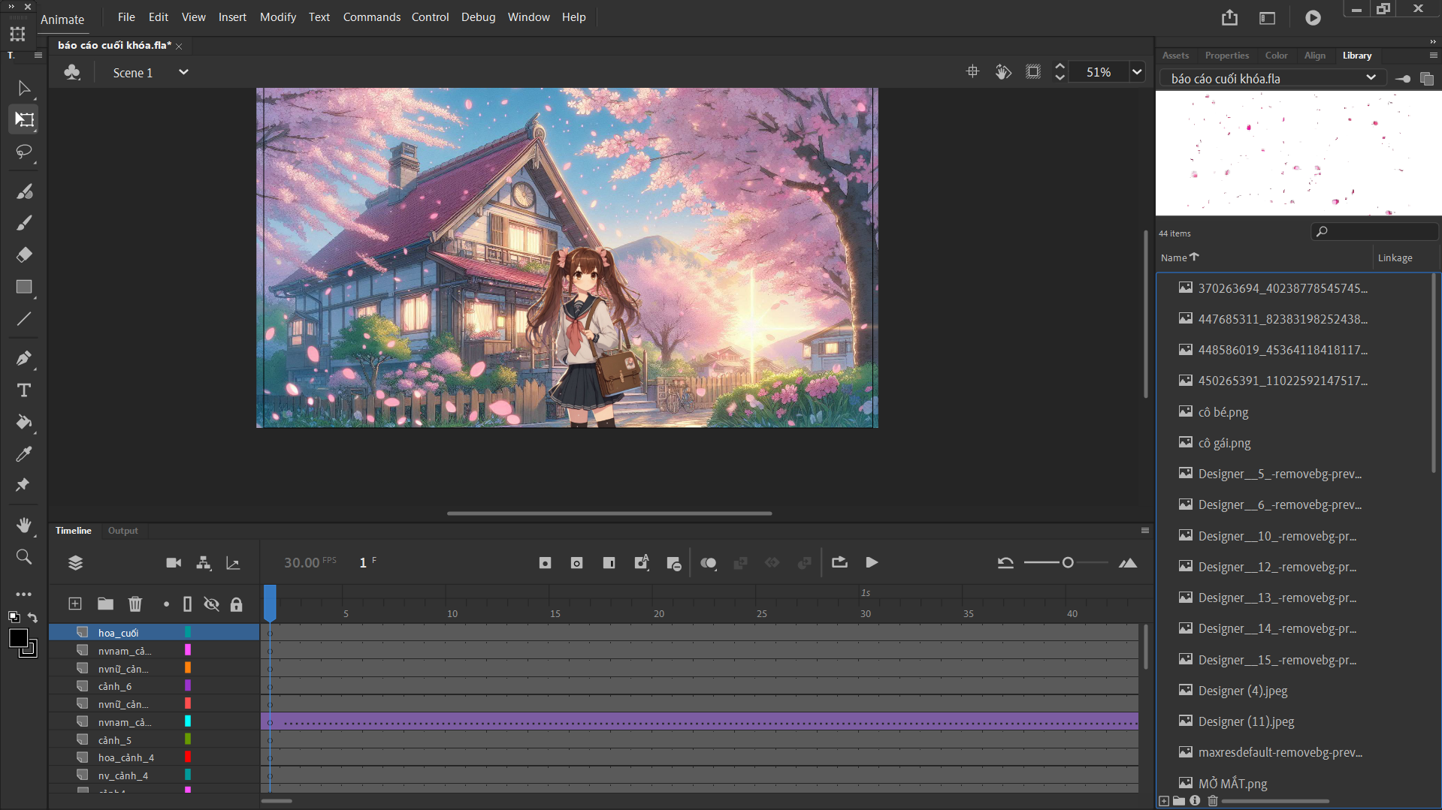The image size is (1442, 810).
Task: Click the hoa_cuối layer color swatch
Action: pyautogui.click(x=188, y=632)
